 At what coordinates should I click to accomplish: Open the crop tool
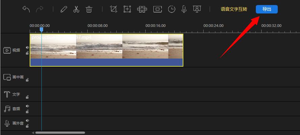pyautogui.click(x=114, y=9)
